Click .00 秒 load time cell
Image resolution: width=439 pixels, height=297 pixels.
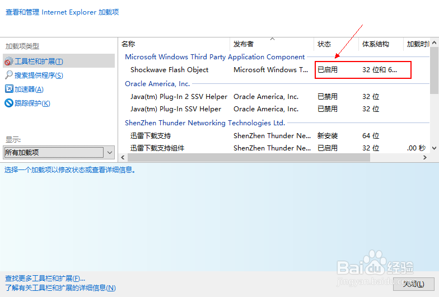pos(417,148)
